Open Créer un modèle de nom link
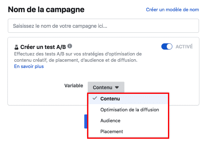The image size is (209, 145). (172, 10)
